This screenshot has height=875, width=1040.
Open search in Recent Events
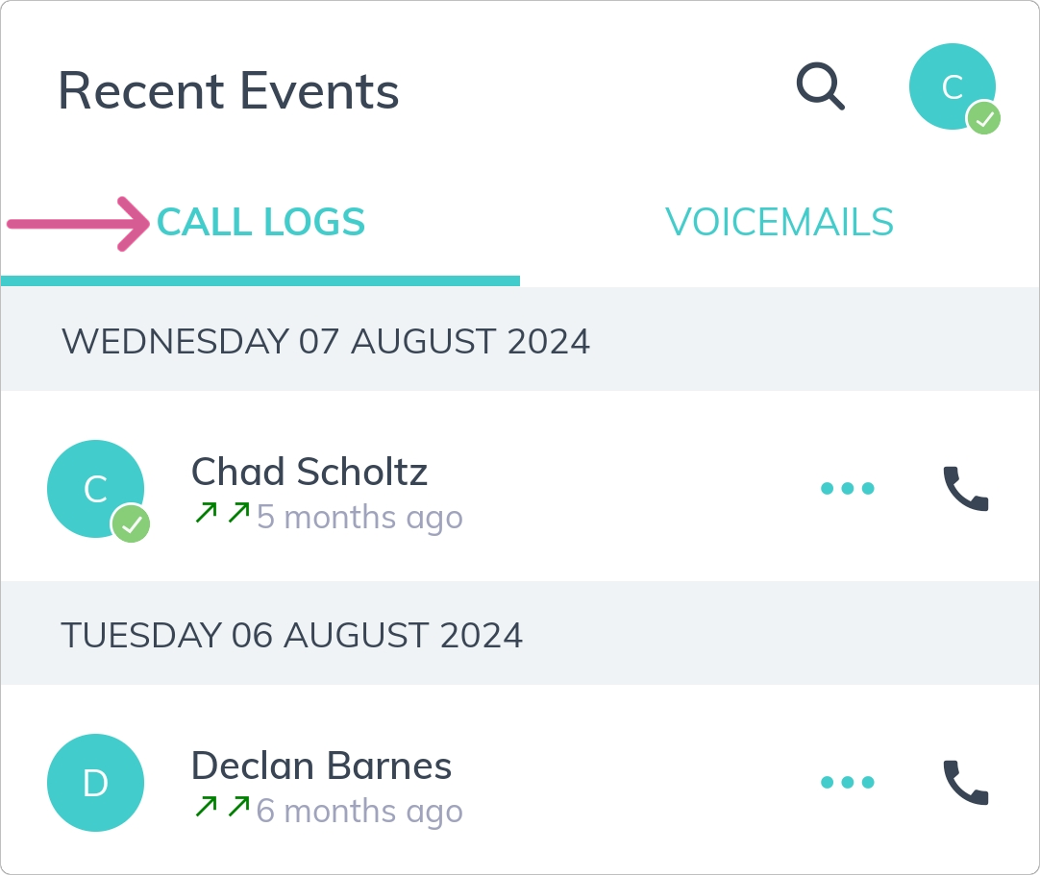coord(820,87)
